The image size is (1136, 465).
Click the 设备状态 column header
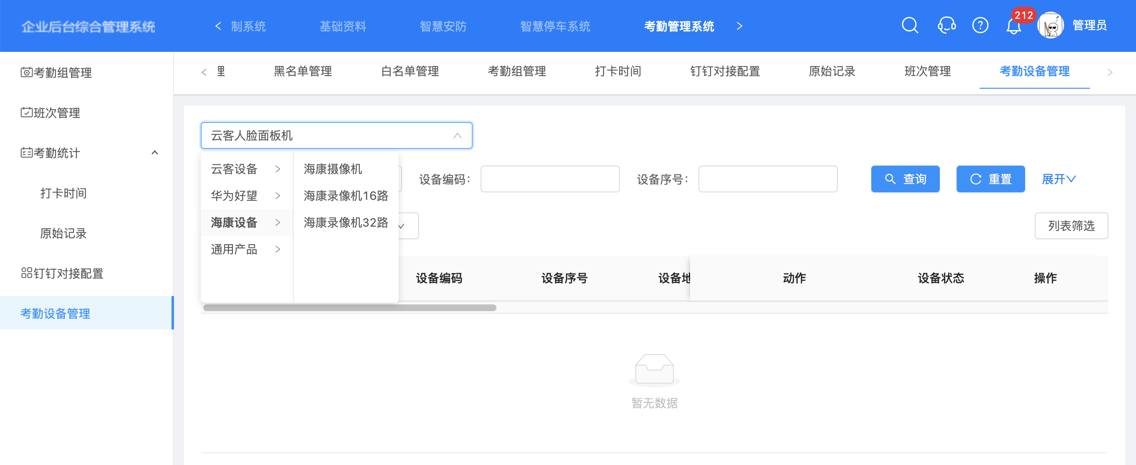point(941,278)
